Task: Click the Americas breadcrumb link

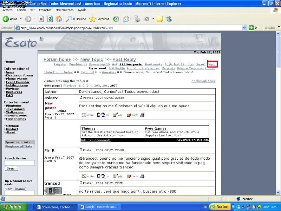Action: click(109, 72)
